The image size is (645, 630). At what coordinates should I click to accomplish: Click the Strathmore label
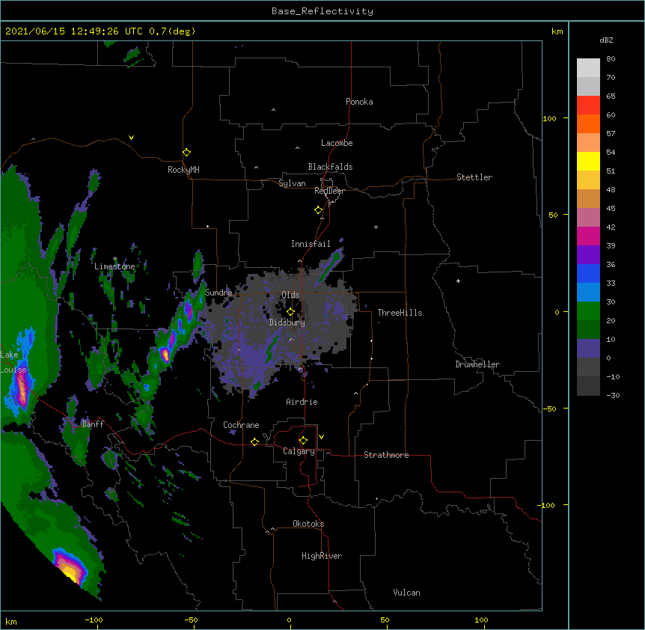pyautogui.click(x=386, y=455)
